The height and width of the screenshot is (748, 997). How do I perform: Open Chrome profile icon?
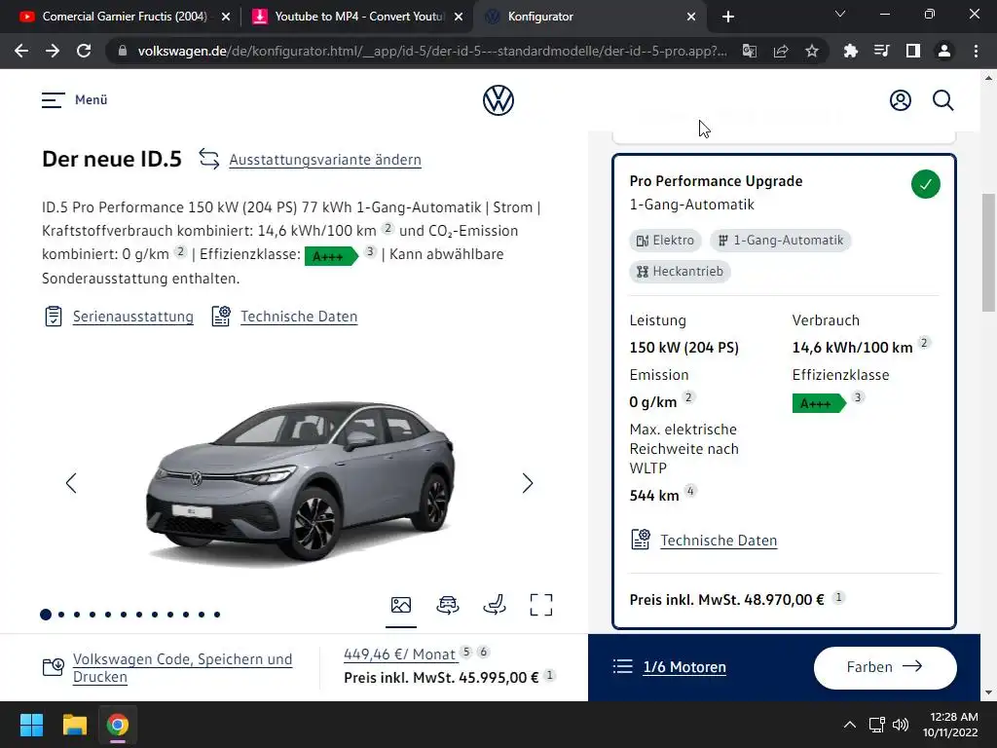click(x=944, y=51)
